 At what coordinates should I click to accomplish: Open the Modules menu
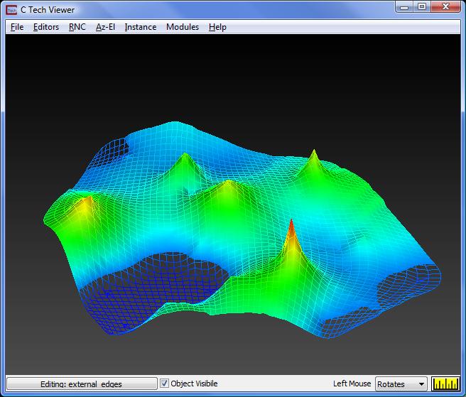point(183,27)
